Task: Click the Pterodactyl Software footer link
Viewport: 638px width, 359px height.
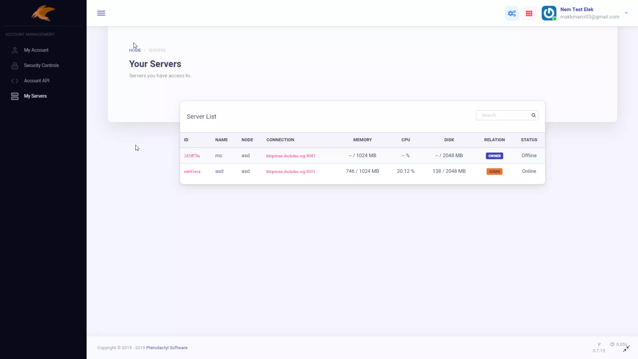Action: click(x=167, y=348)
